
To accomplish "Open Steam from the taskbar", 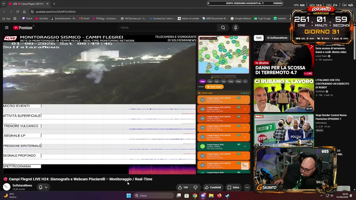I will [x=227, y=196].
